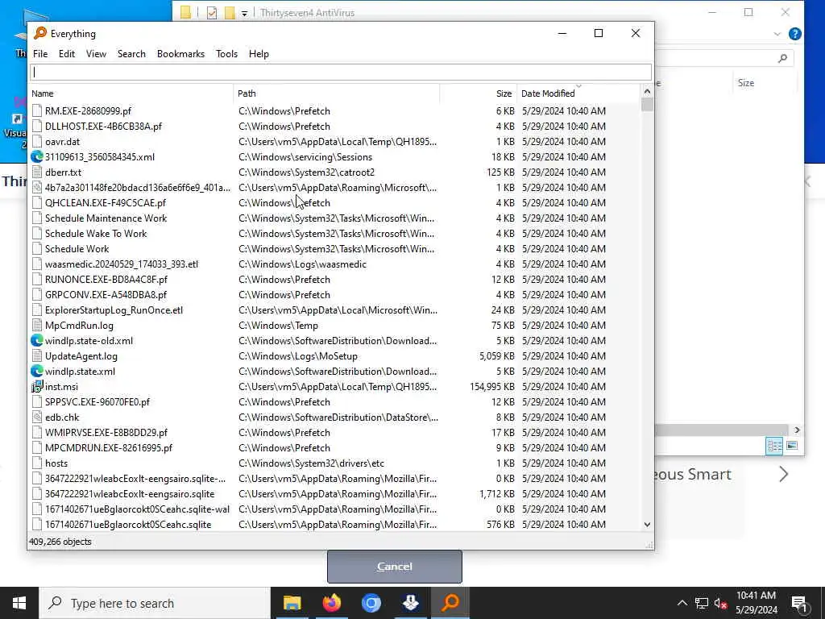Click the 154,995 KB size cell
This screenshot has height=619, width=825.
click(x=492, y=386)
